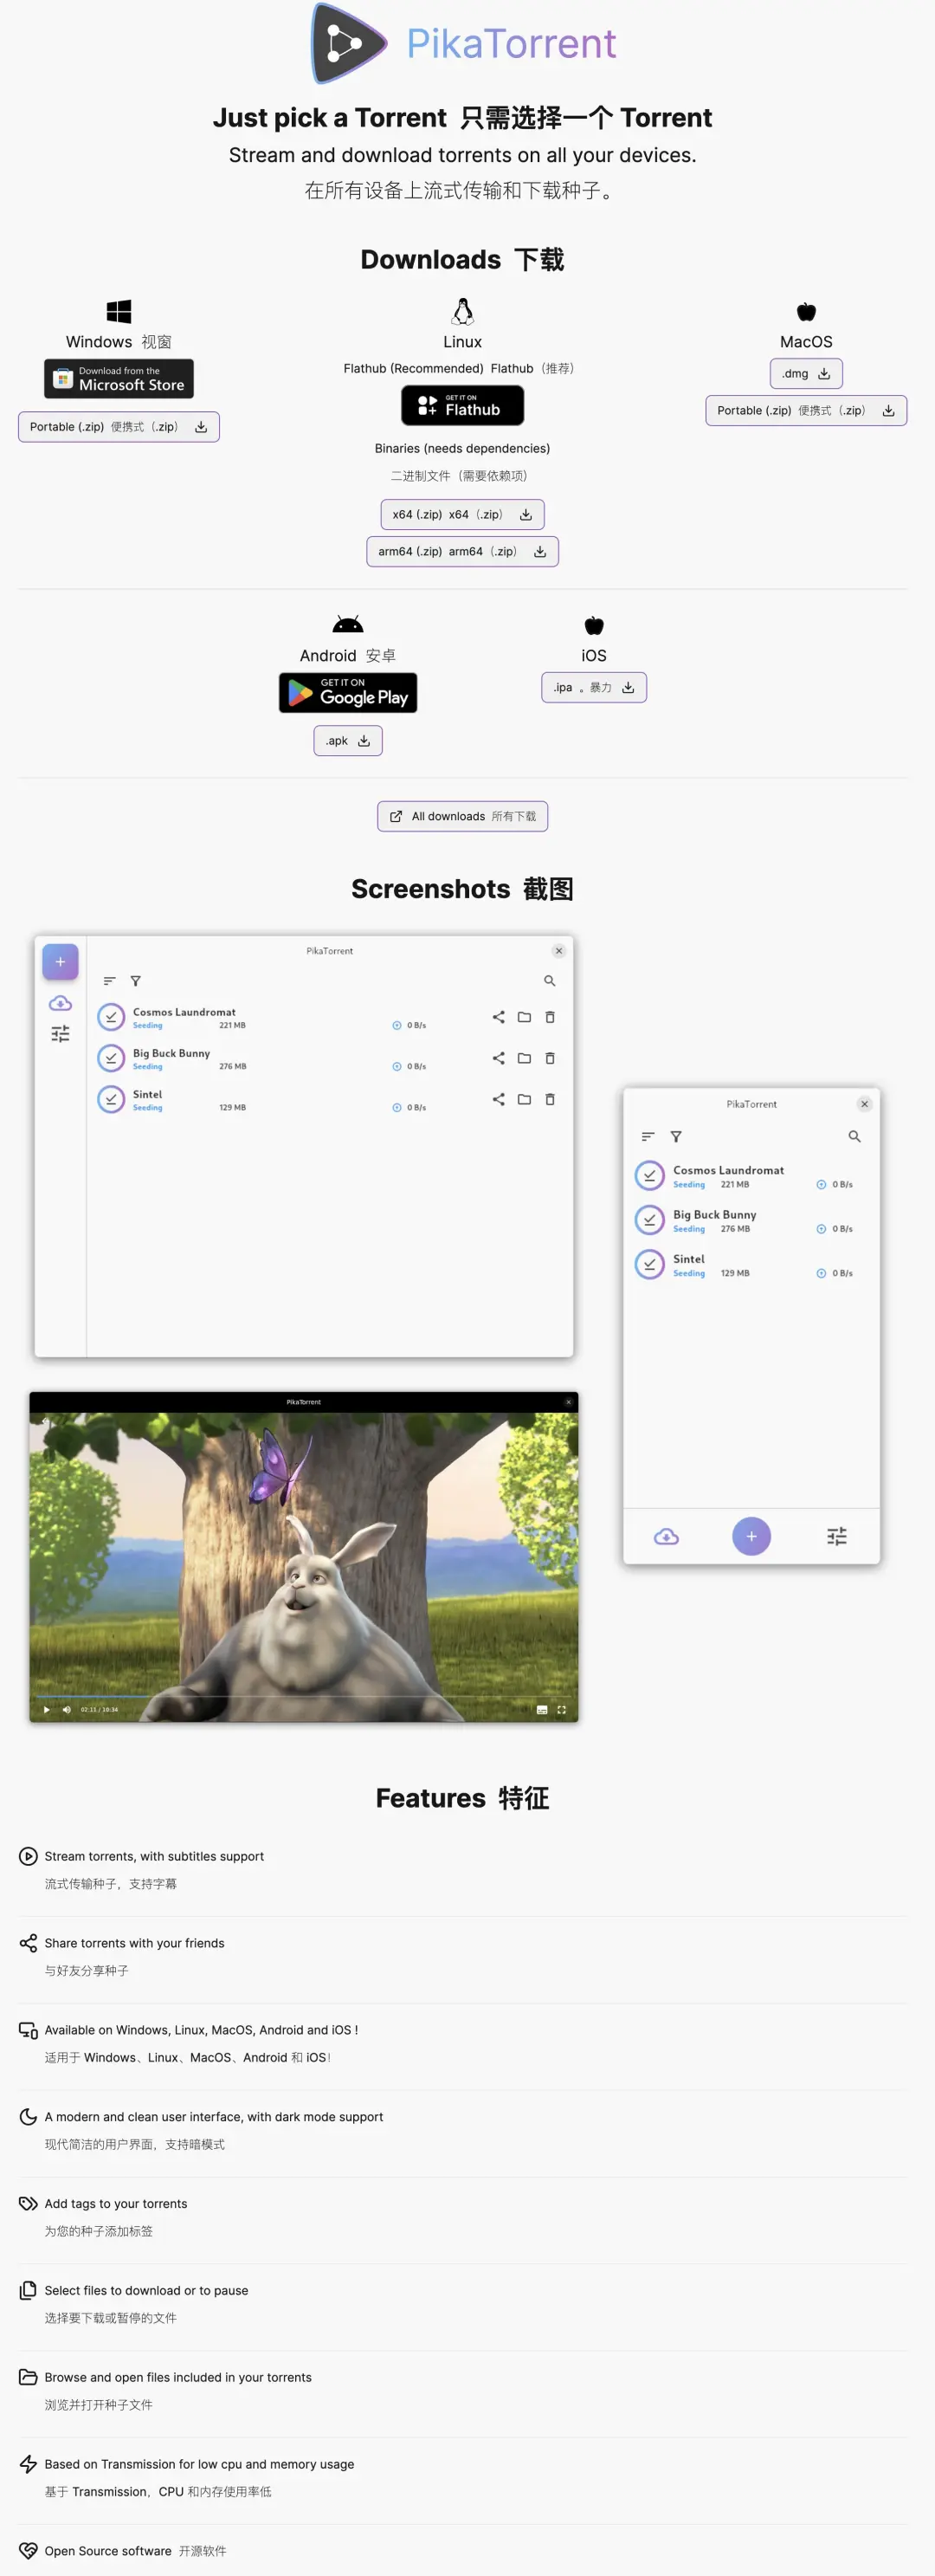Click folder icon for Cosmos Laundromat
935x2576 pixels.
524,1017
